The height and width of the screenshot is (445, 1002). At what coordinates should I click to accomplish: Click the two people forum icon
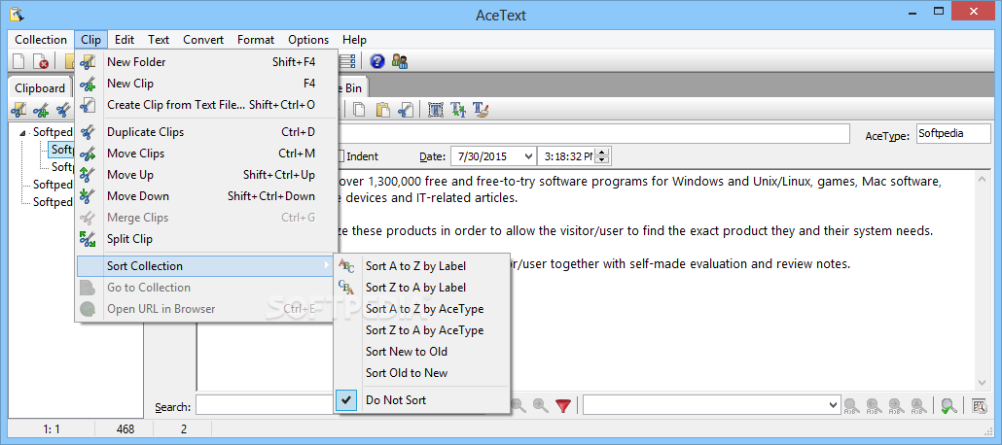[x=400, y=61]
